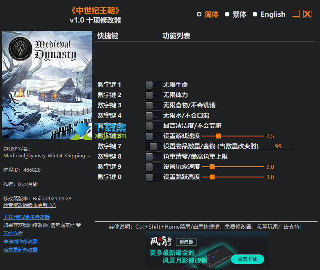
Task: Click the round emblem on the cover art
Action: [21, 49]
